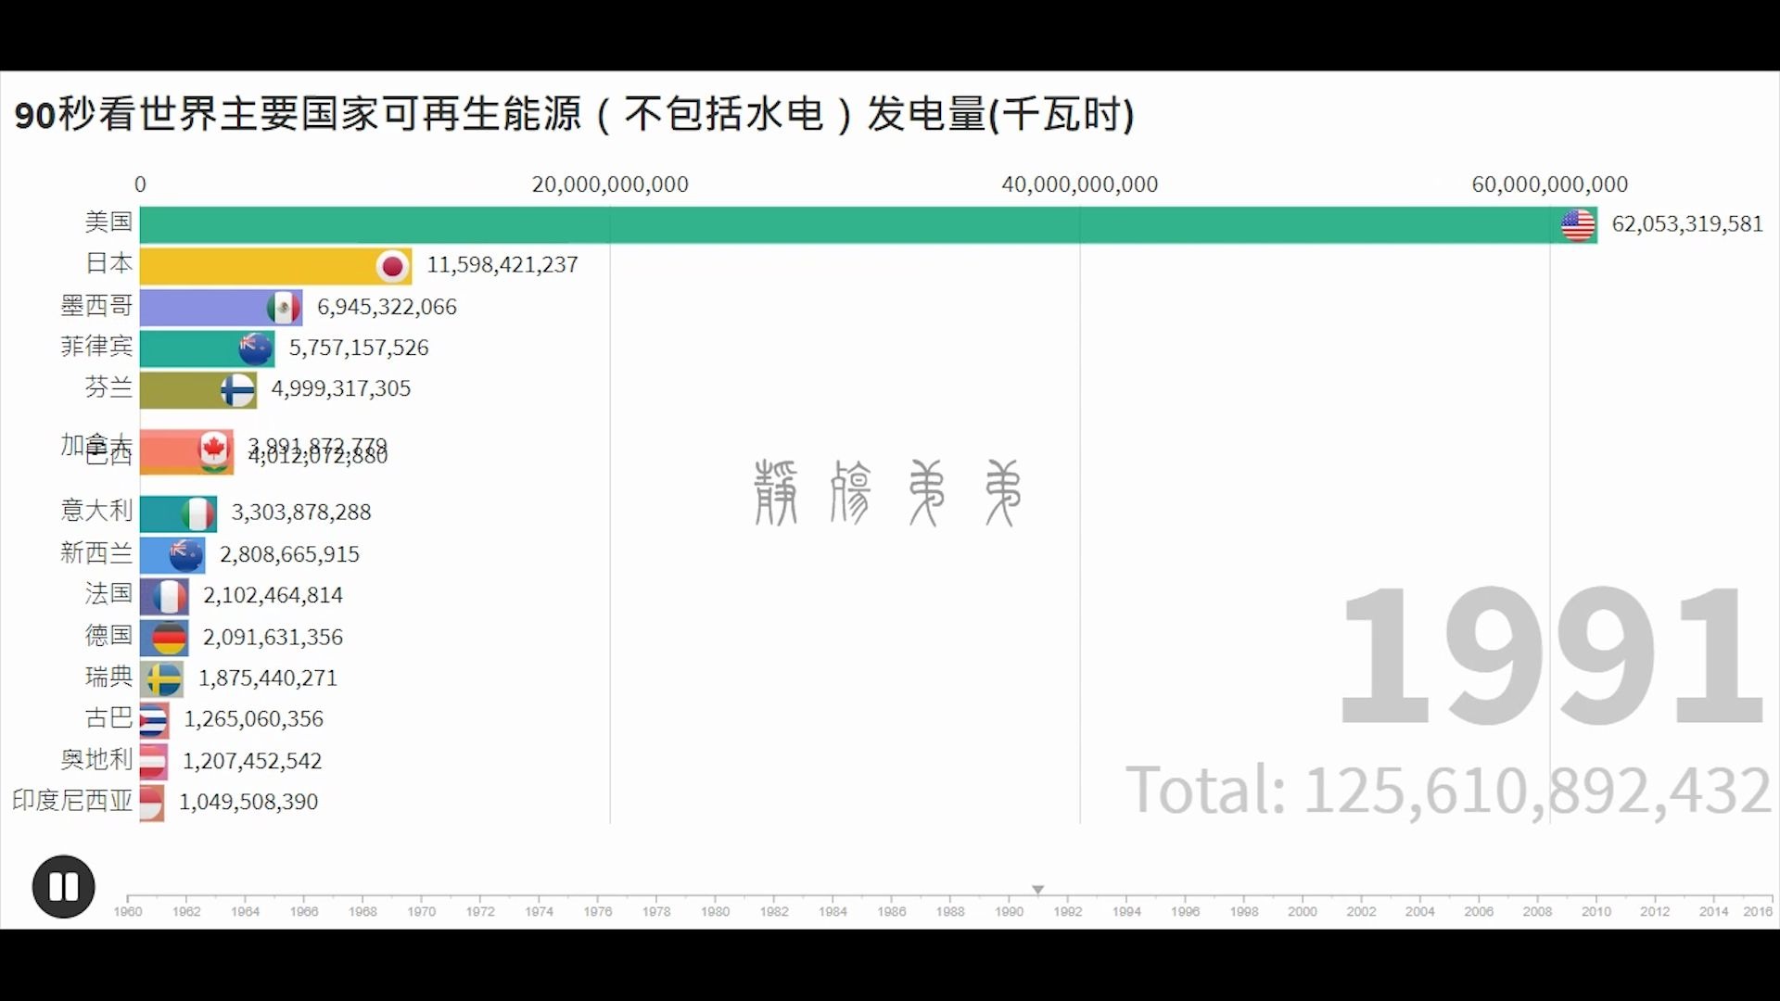Click the 芬兰 country label

click(108, 387)
